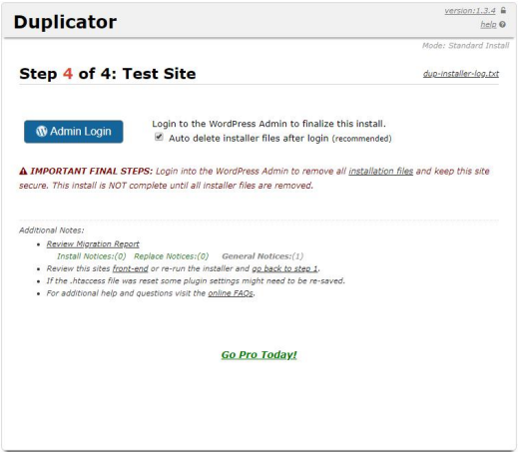Click the Duplicator title heading
Viewport: 518px width, 452px height.
point(65,22)
